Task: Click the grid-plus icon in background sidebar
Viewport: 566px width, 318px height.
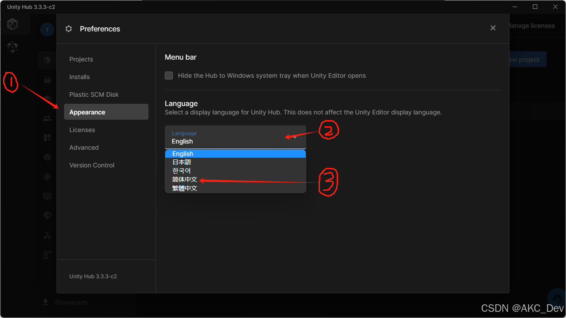Action: [47, 138]
